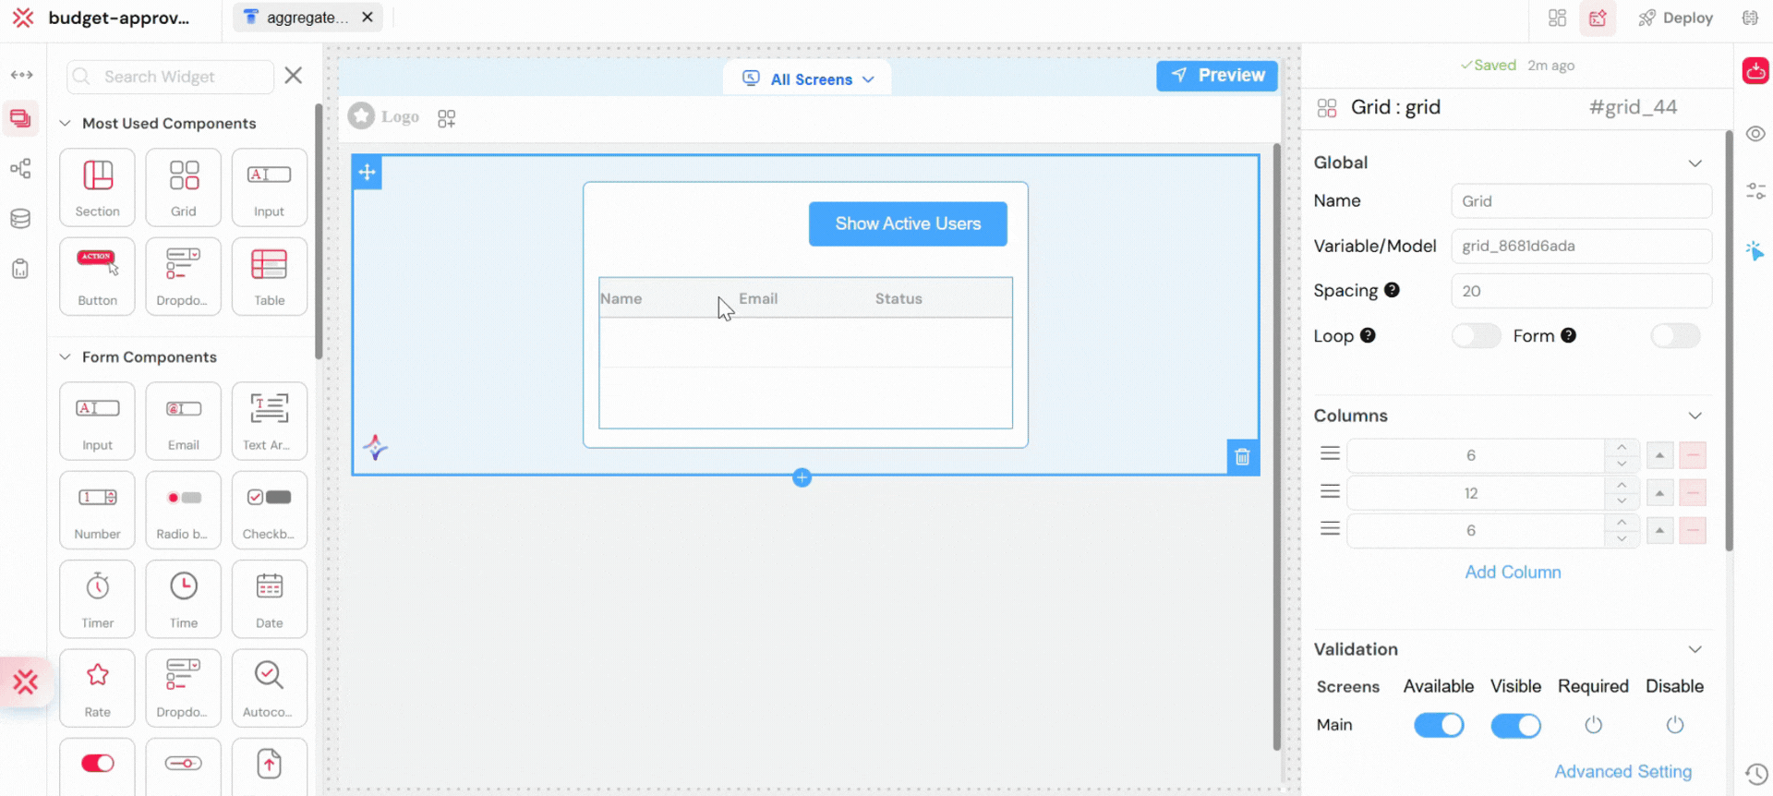The image size is (1773, 796).
Task: Click the trash icon on the grid
Action: 1242,457
